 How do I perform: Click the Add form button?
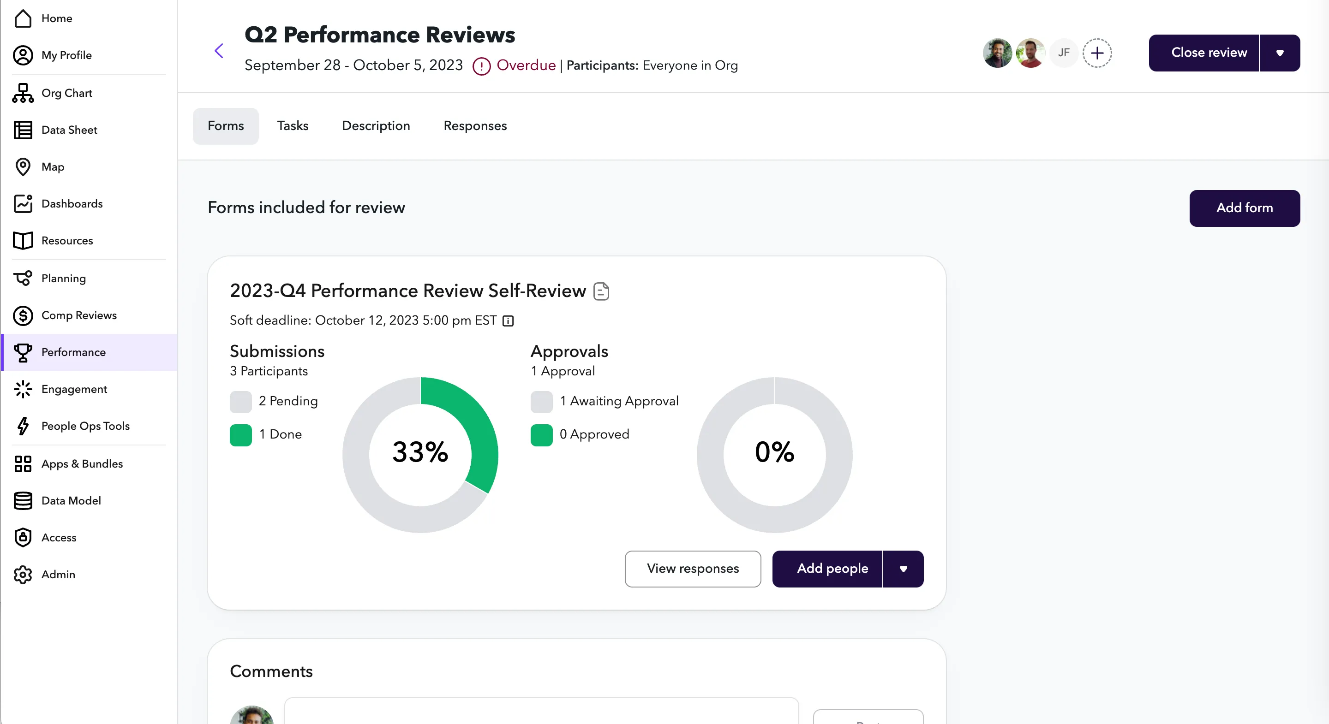pyautogui.click(x=1245, y=208)
